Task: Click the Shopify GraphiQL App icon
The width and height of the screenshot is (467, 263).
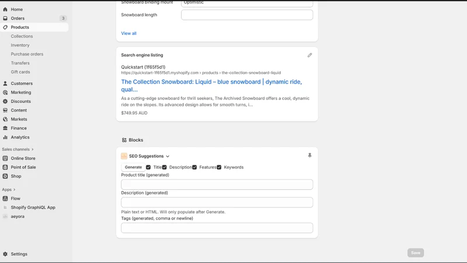Action: 5,207
